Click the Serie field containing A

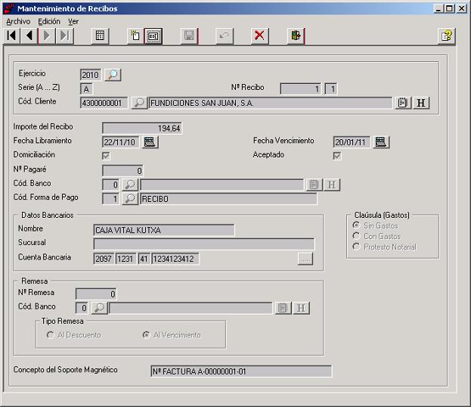(86, 89)
